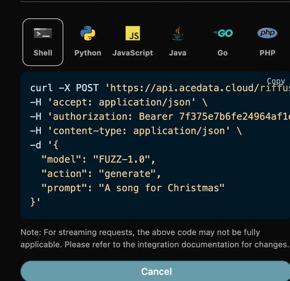This screenshot has height=281, width=290.
Task: Choose the Java tab label
Action: pyautogui.click(x=178, y=53)
